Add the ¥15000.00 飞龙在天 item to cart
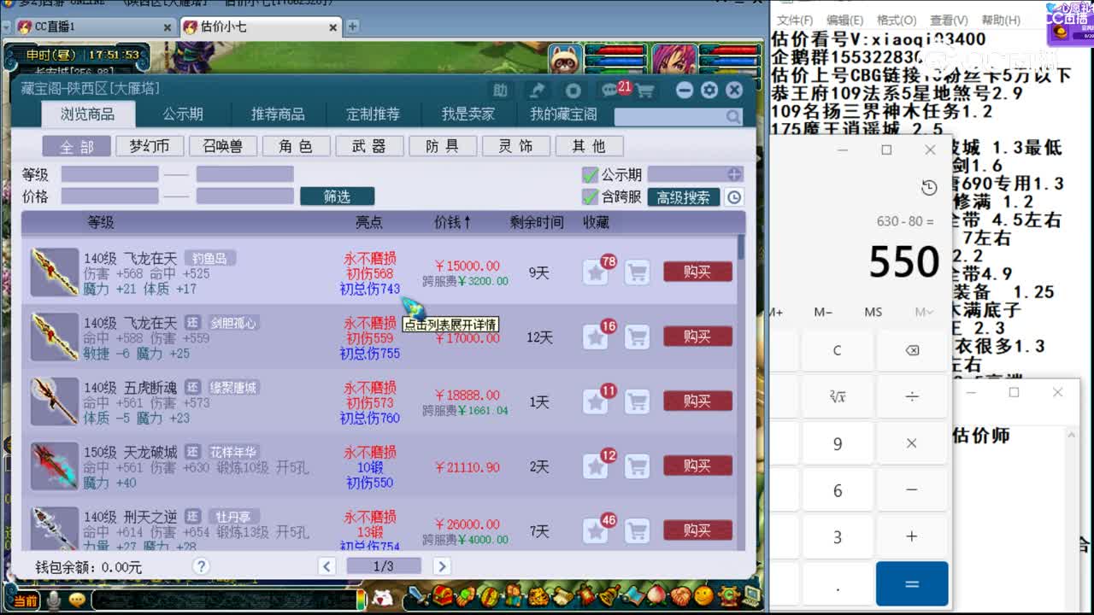 [x=637, y=272]
